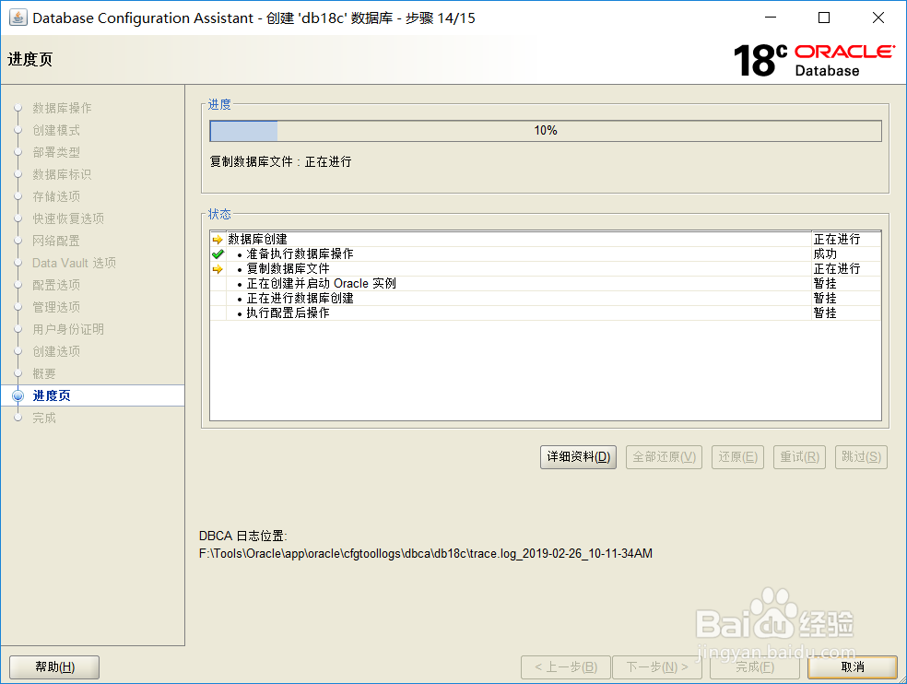The width and height of the screenshot is (907, 684).
Task: Click the 还原 revert button
Action: pyautogui.click(x=737, y=456)
